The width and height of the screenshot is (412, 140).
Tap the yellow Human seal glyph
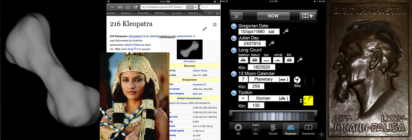click(x=308, y=101)
